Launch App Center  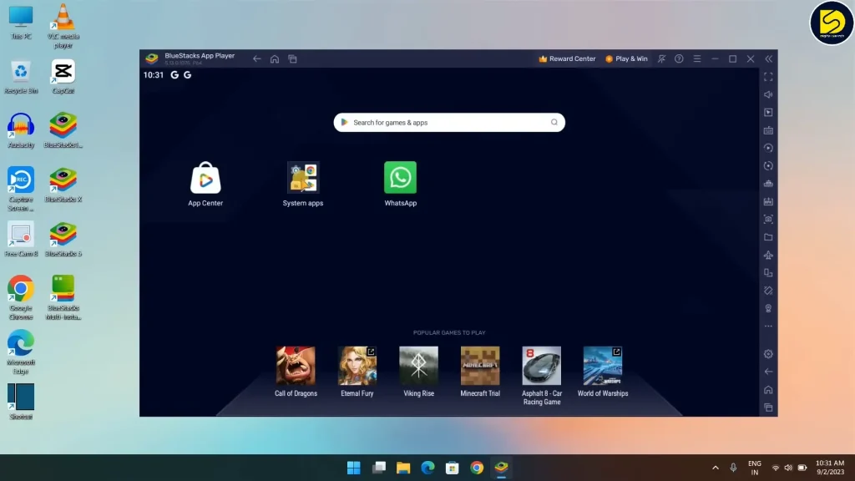[205, 178]
